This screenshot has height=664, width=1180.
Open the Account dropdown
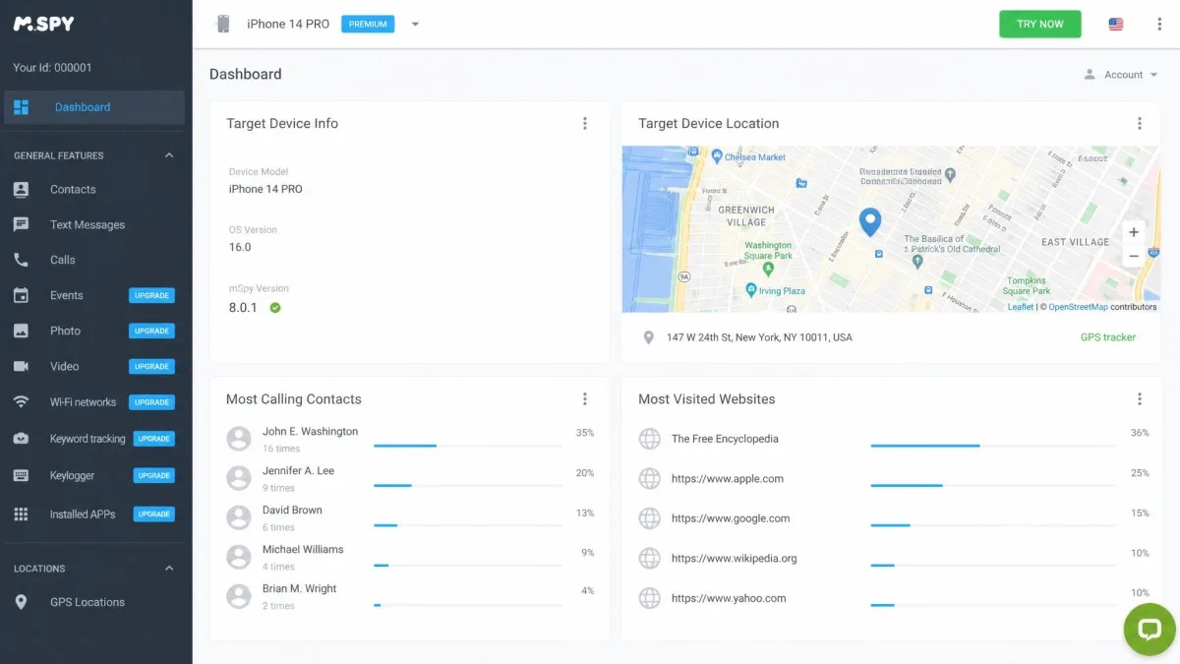[1121, 75]
